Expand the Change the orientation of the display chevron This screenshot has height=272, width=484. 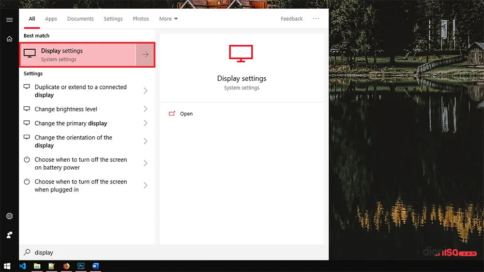[x=145, y=141]
